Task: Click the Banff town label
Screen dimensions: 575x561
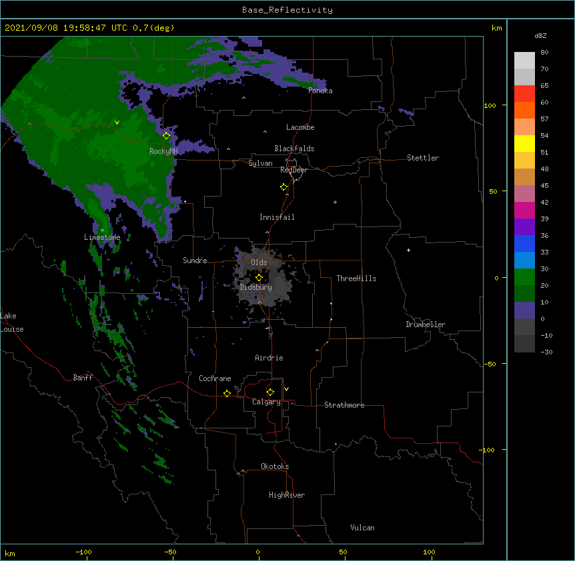Action: pos(83,378)
